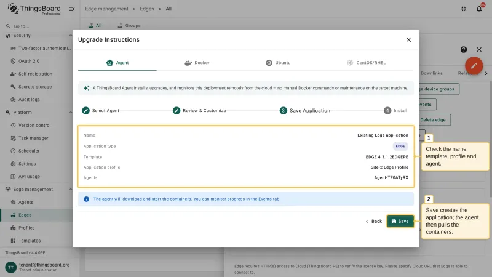This screenshot has width=492, height=277.
Task: Switch to the CentOS/RHEL tab
Action: pos(367,63)
